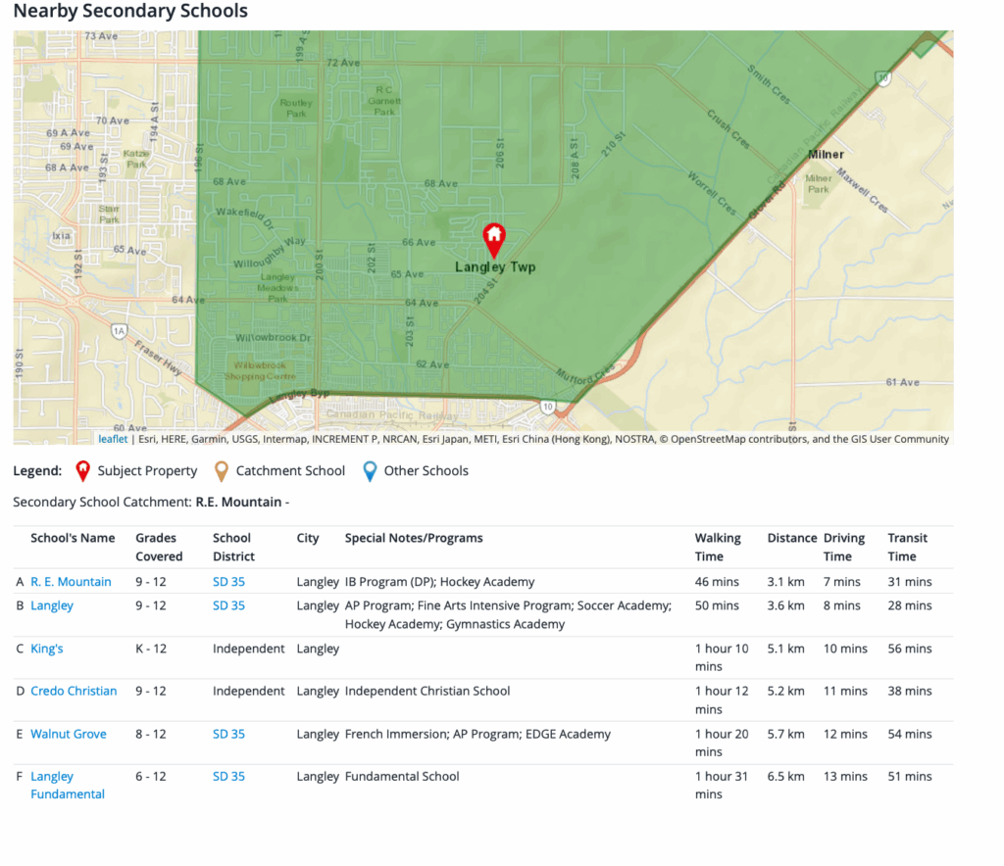
Task: Open SD 35 district link for R. E. Mountain
Action: tap(228, 582)
